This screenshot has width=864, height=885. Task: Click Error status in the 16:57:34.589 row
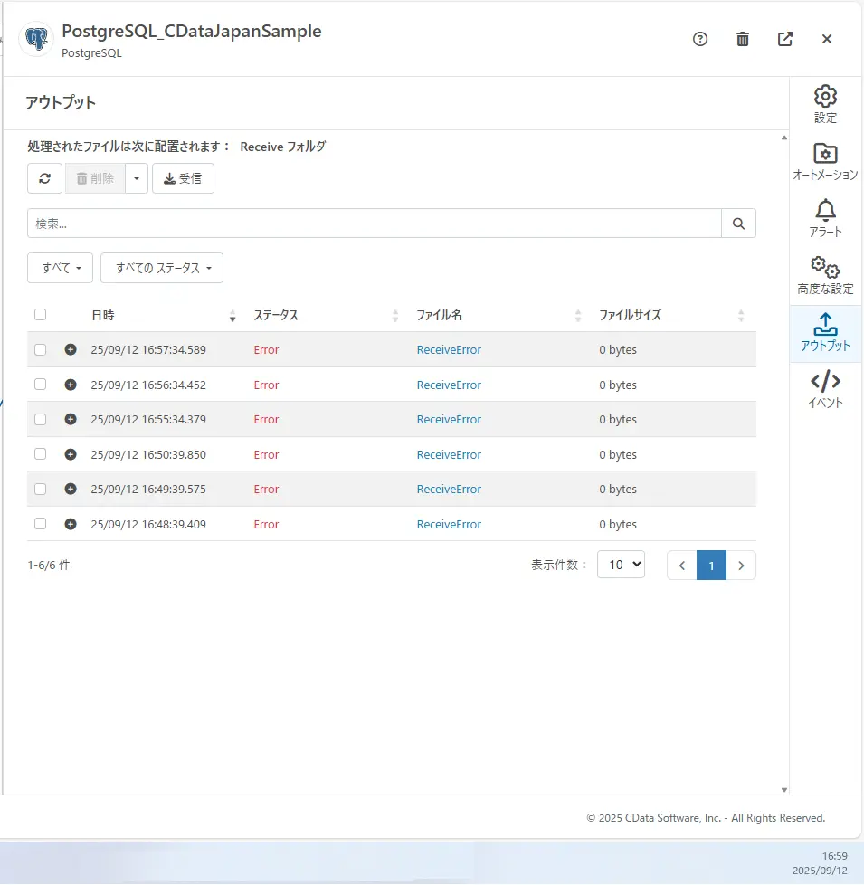tap(266, 350)
